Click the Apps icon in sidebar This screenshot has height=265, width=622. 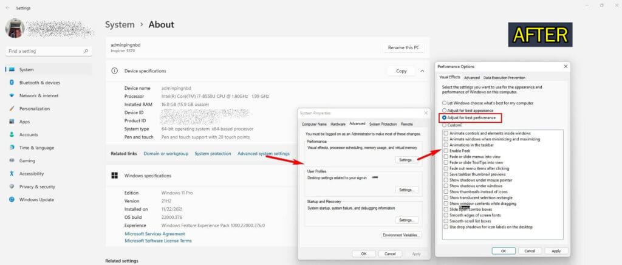pyautogui.click(x=12, y=122)
